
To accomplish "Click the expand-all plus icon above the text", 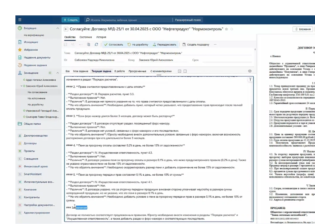I will coord(180,71).
